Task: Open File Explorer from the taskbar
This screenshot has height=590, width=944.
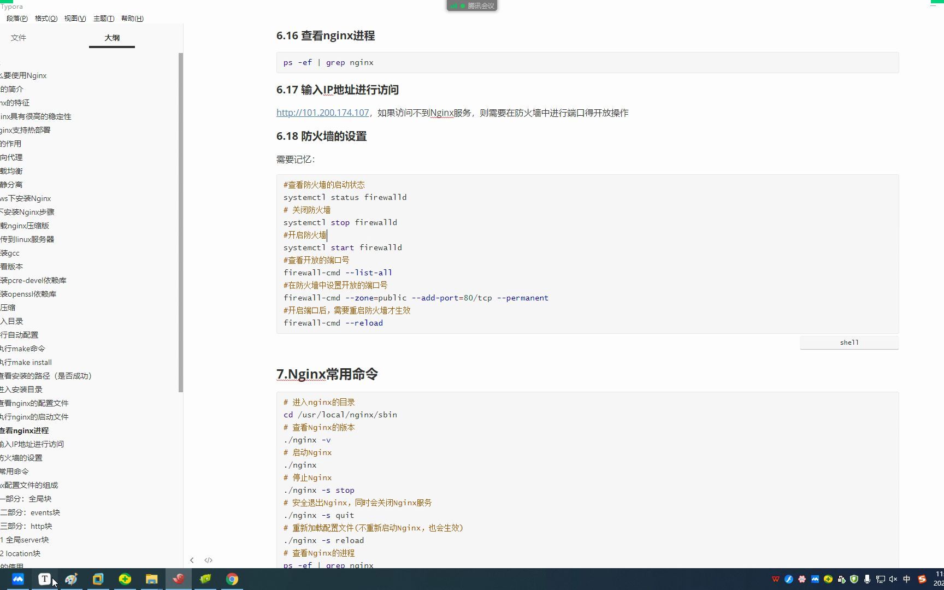Action: coord(151,579)
